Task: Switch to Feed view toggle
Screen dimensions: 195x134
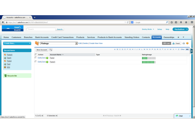Action: point(176,43)
